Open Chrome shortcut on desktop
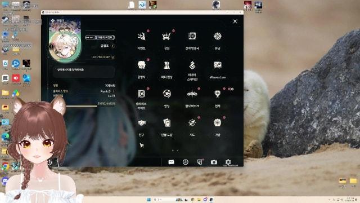 [x=5, y=166]
